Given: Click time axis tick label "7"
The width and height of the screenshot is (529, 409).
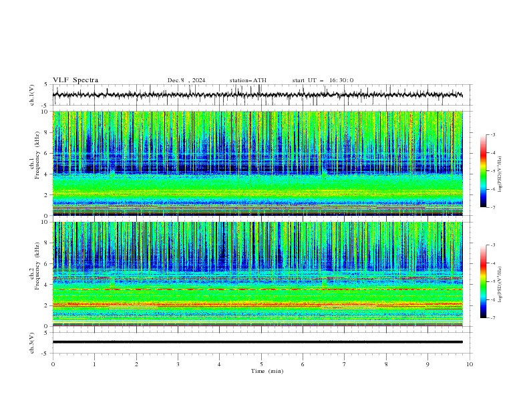Looking at the screenshot, I should tap(345, 364).
